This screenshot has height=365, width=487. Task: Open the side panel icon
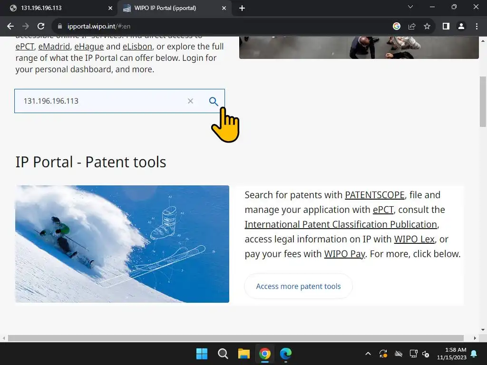[x=446, y=27]
